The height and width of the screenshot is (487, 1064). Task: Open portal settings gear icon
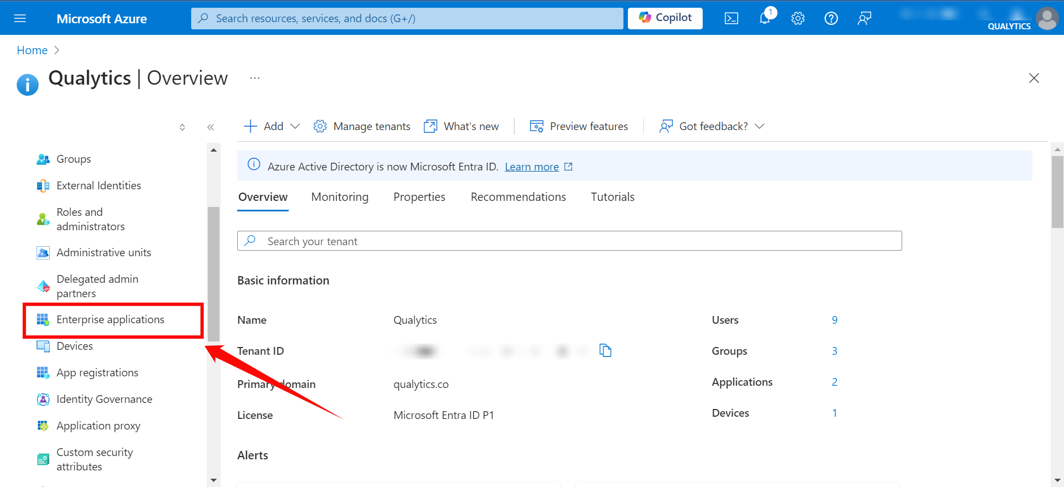[798, 18]
